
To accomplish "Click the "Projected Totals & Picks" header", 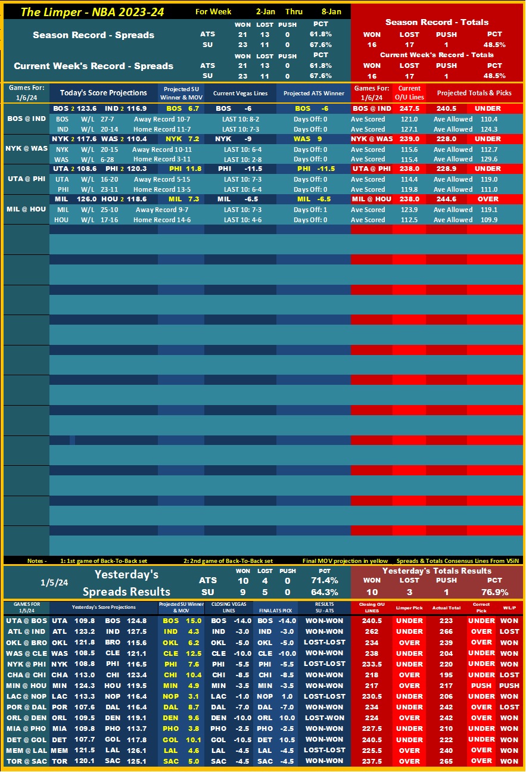I will pyautogui.click(x=474, y=93).
